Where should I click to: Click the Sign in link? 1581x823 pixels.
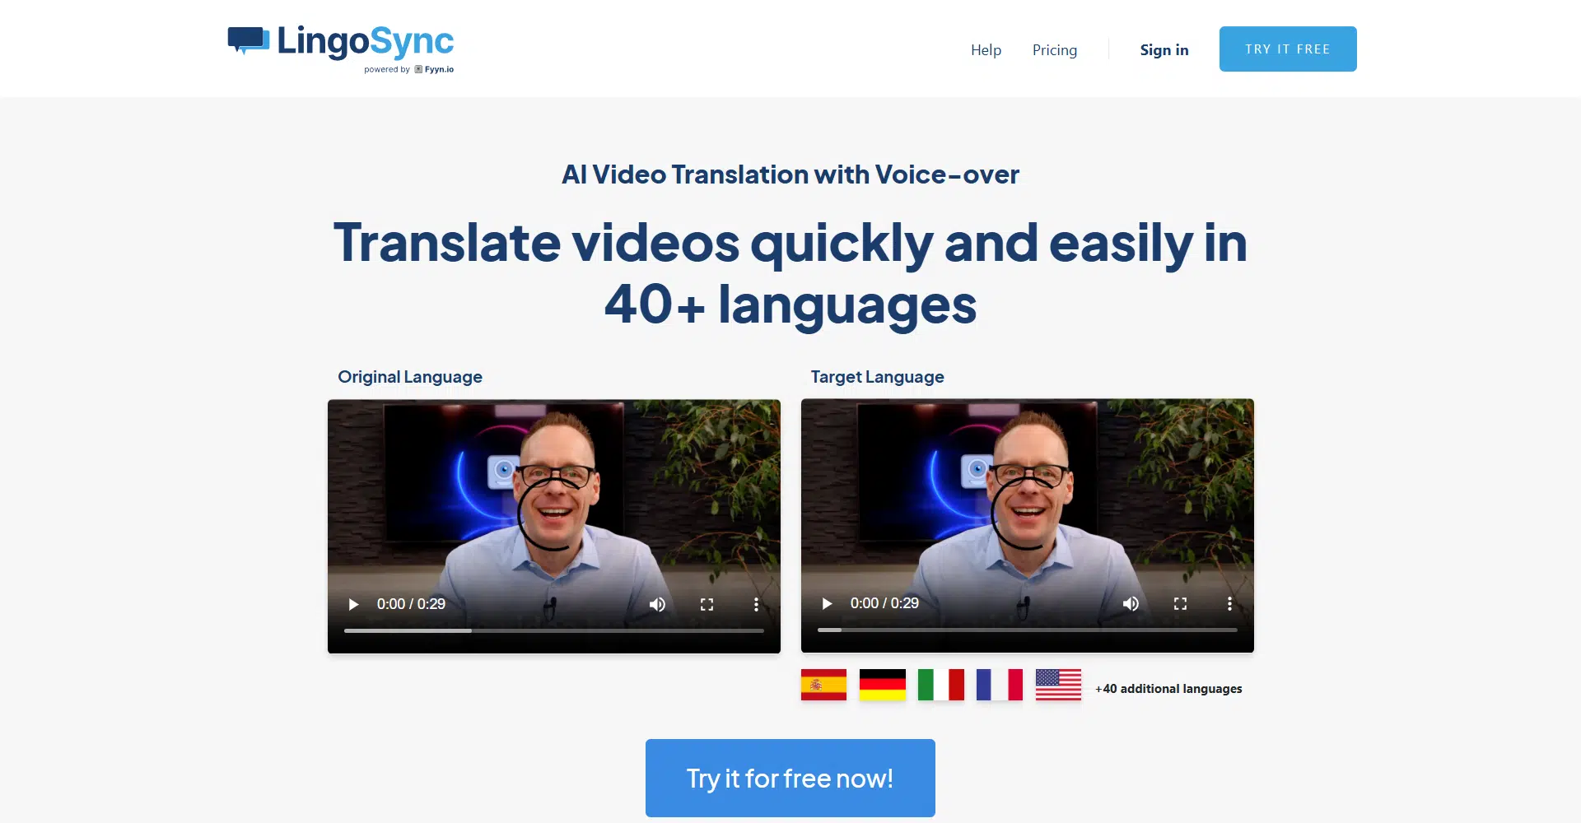point(1164,50)
